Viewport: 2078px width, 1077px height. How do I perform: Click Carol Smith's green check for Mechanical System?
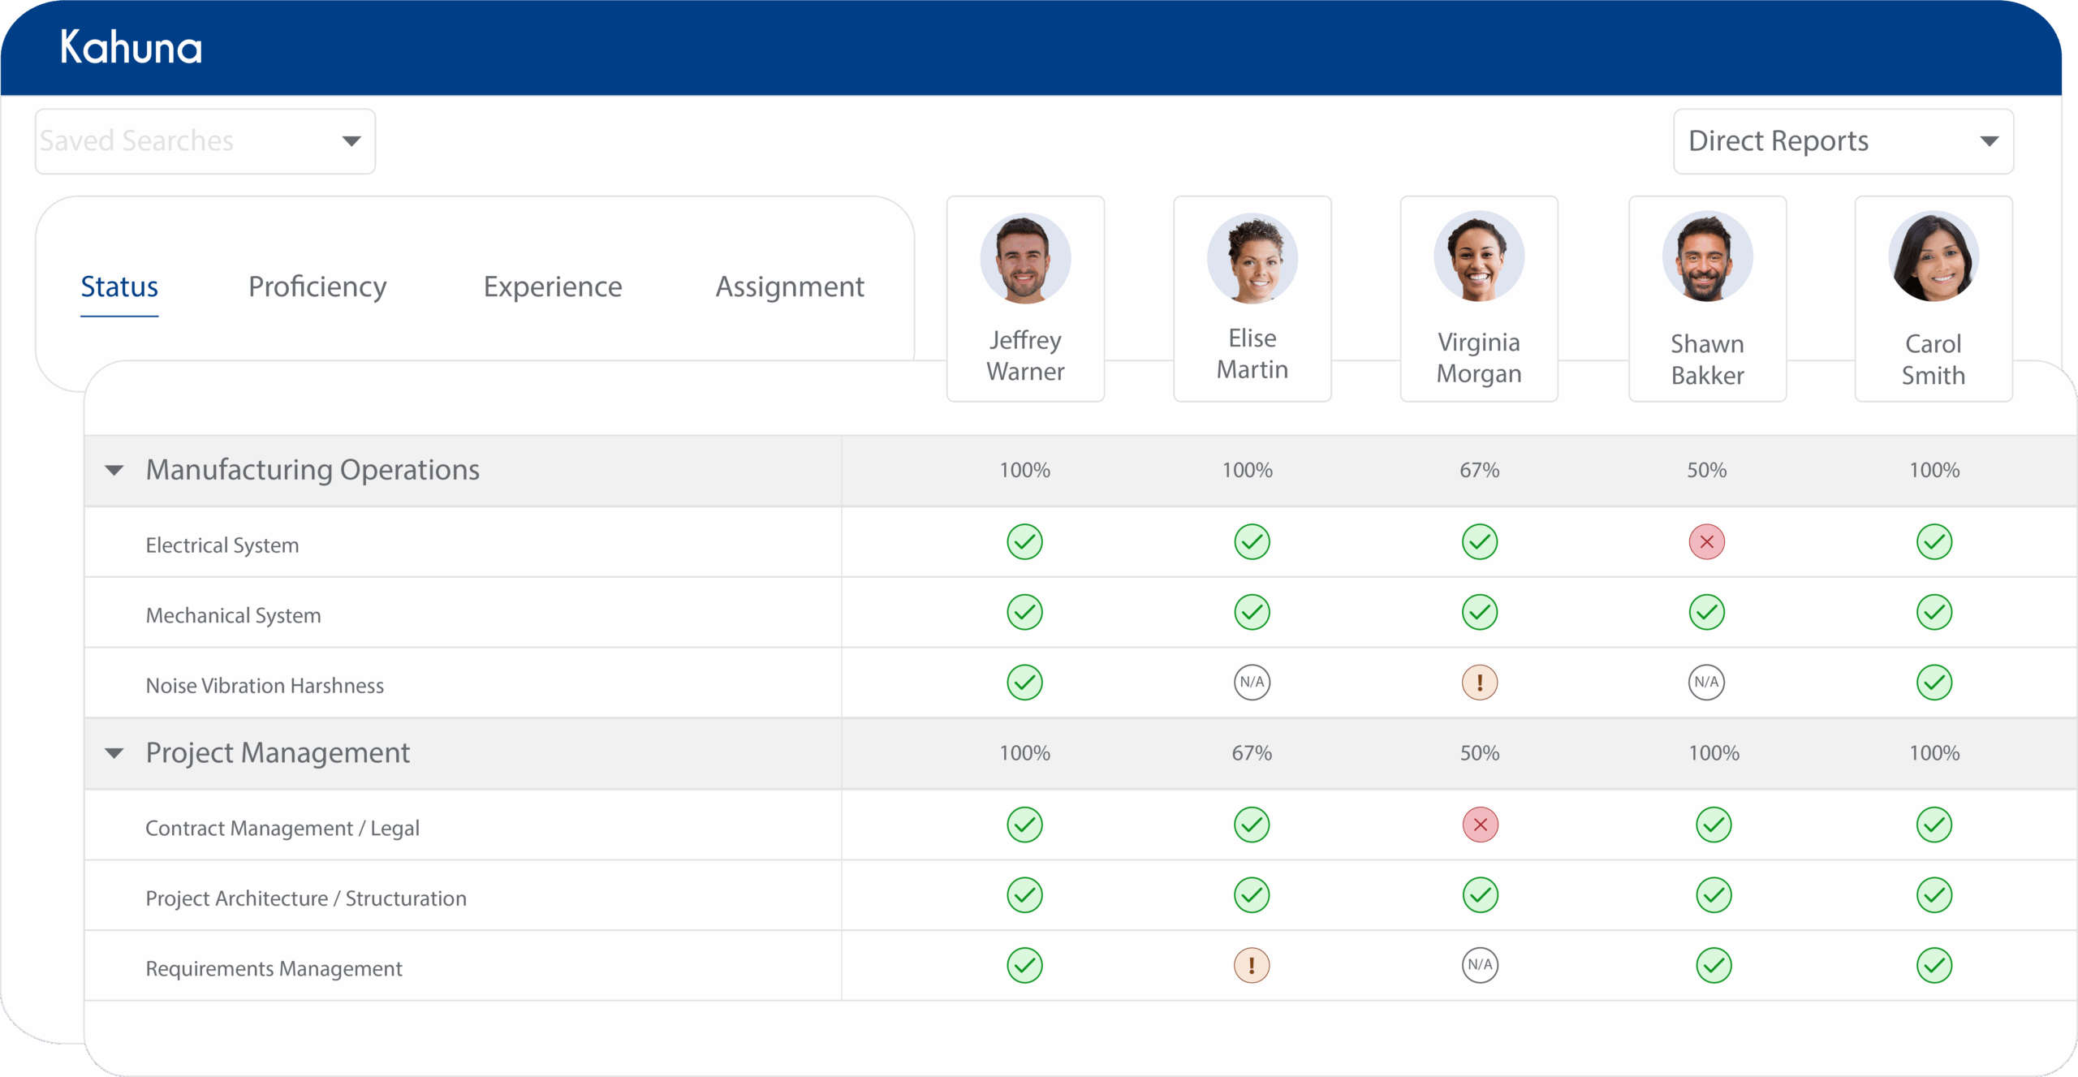(1934, 613)
